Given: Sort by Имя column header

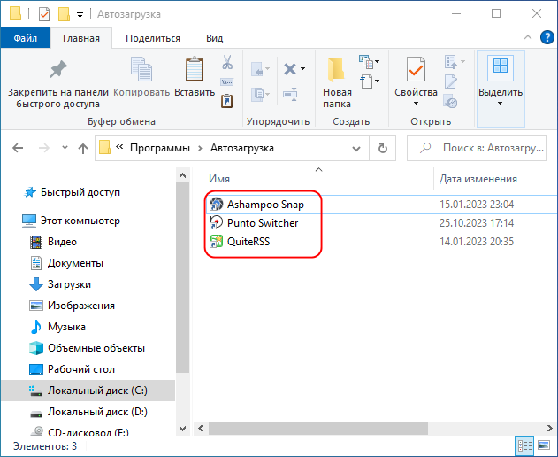Looking at the screenshot, I should point(219,179).
